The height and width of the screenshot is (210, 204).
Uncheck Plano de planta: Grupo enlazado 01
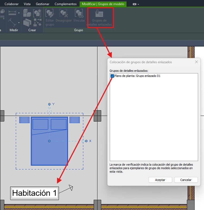(x=112, y=76)
